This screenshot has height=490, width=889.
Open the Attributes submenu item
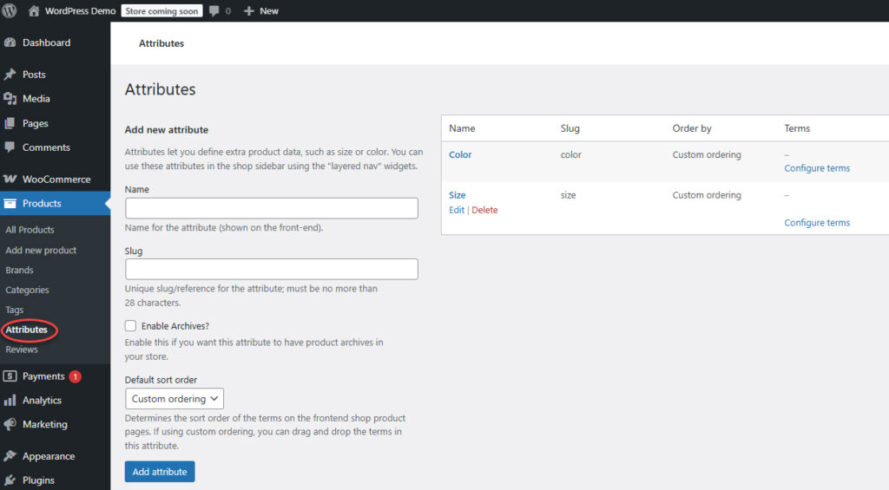[27, 329]
